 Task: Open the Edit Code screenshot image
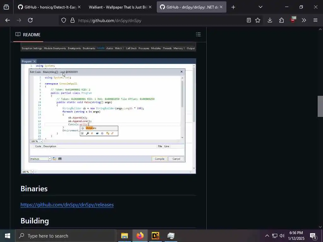tap(109, 116)
